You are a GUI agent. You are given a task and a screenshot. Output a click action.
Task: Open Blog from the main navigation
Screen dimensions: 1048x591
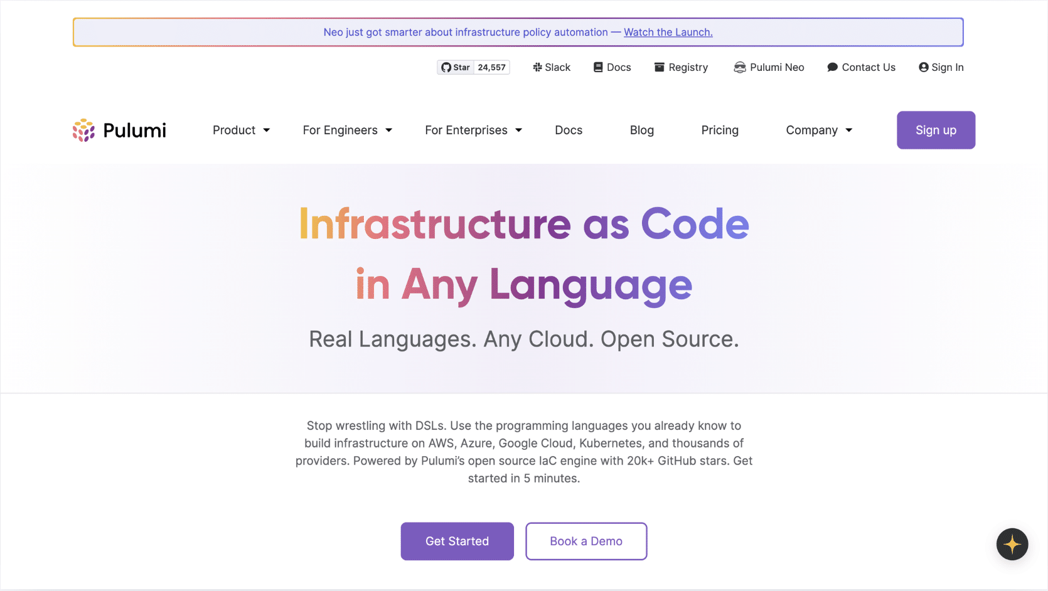641,130
